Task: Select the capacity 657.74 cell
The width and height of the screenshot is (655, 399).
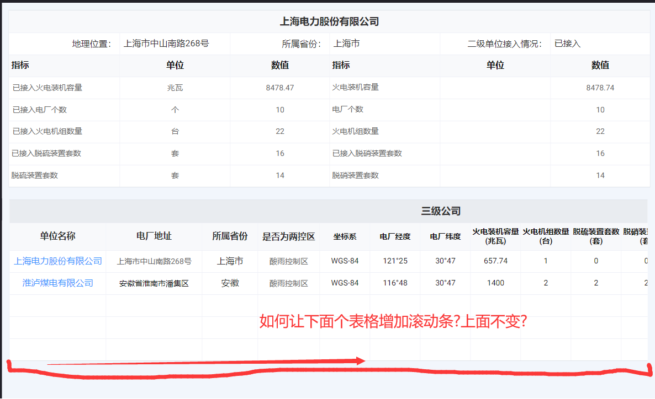Action: [495, 261]
